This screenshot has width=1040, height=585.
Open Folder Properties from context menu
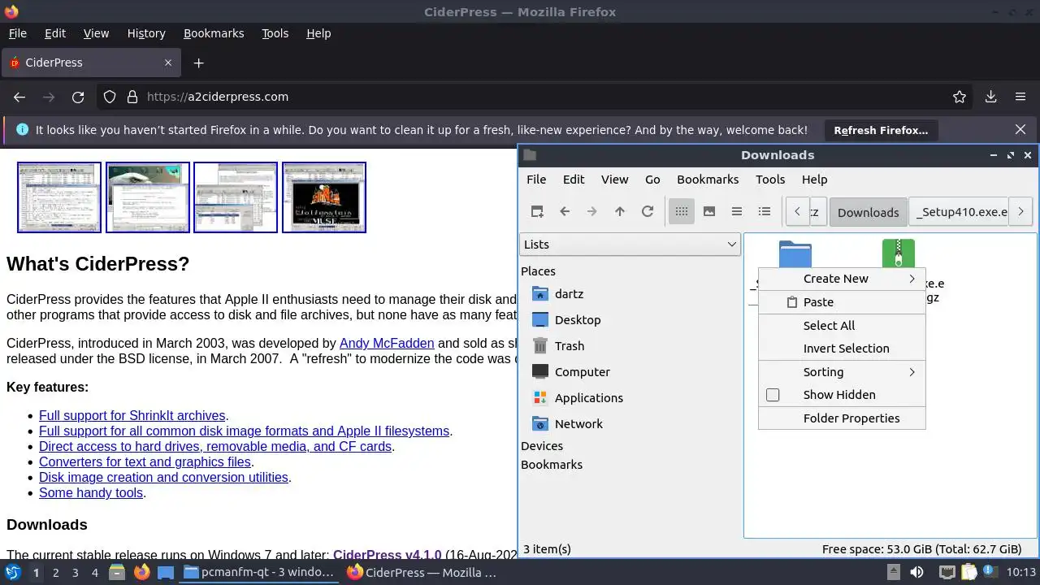[x=842, y=418]
